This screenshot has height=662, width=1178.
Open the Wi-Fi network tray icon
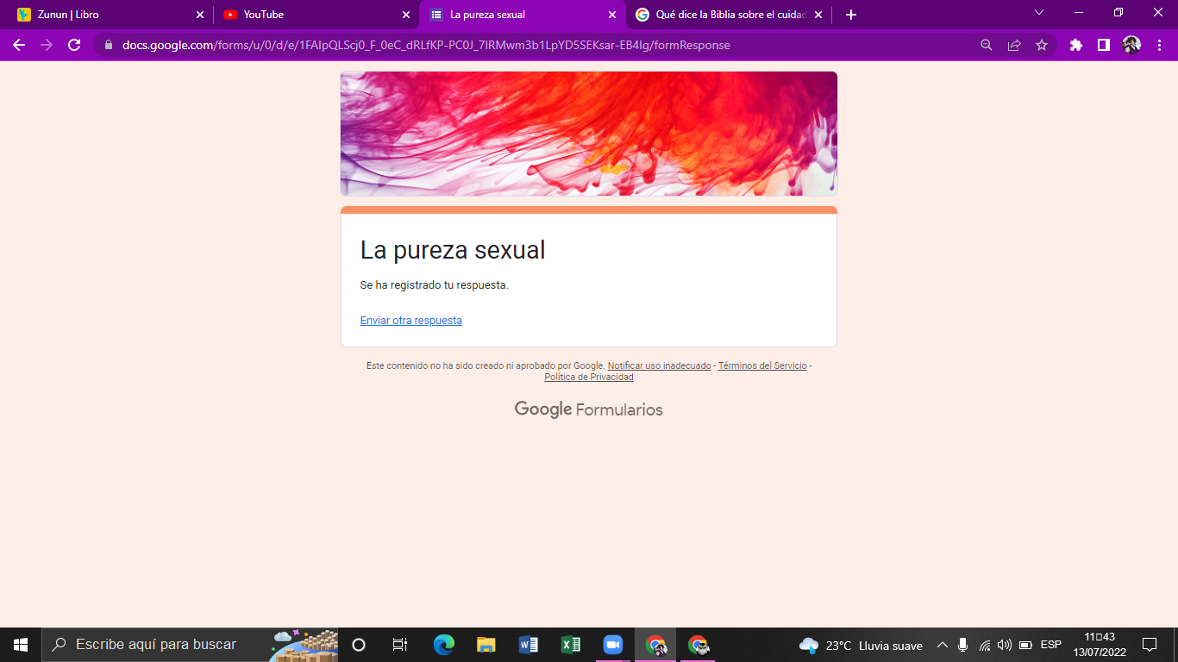[984, 645]
